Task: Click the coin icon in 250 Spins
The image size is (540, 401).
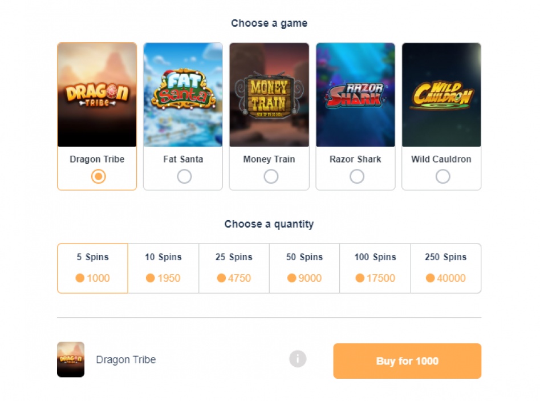Action: (x=431, y=278)
